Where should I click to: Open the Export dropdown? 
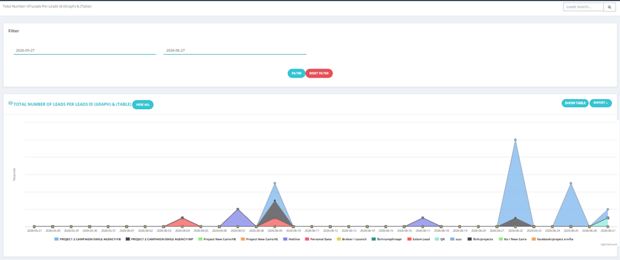tap(600, 103)
